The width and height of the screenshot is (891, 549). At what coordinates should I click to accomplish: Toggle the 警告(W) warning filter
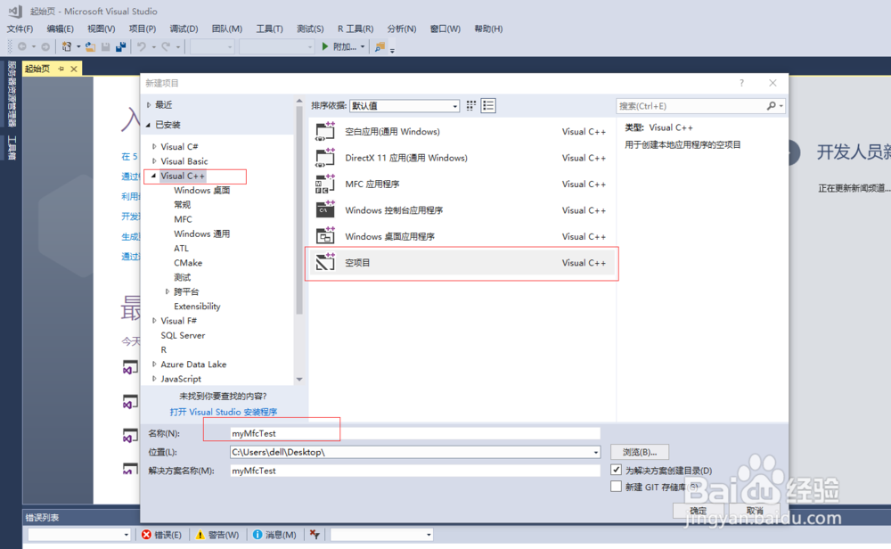click(217, 535)
